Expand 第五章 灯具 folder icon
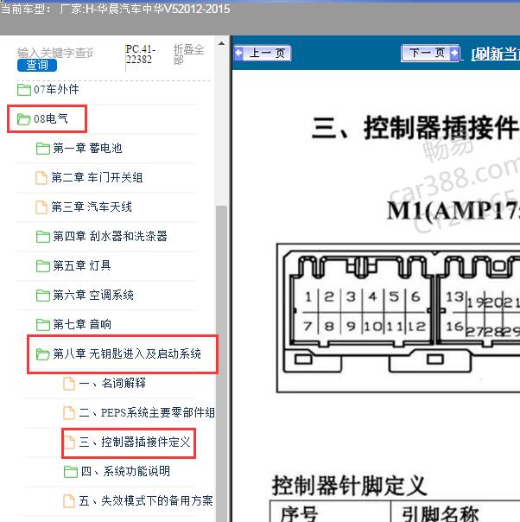 pos(43,265)
